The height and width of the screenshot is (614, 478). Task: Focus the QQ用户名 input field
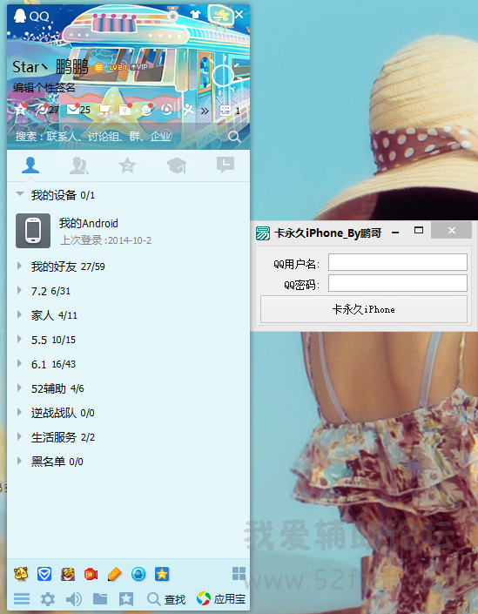(398, 262)
